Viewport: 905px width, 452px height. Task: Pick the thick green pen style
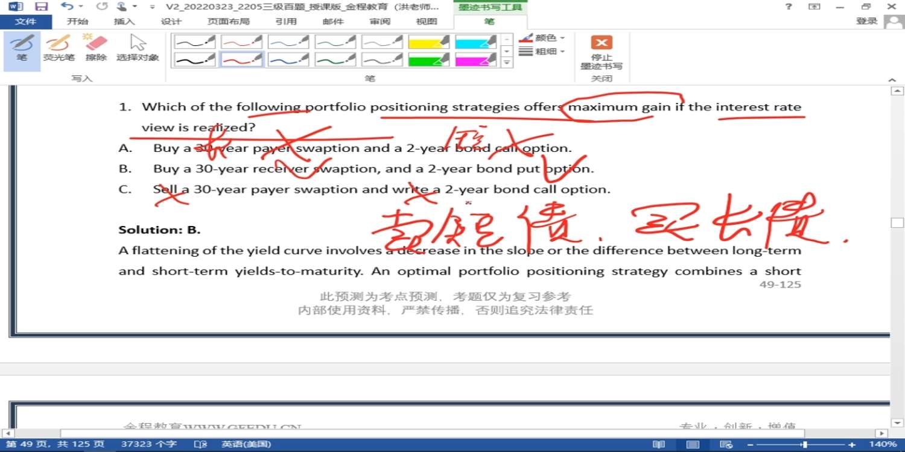[335, 60]
